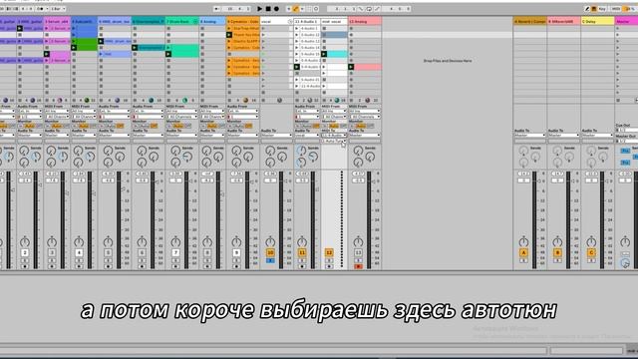638x359 pixels.
Task: Open MIDI To dropdown on midi vocal track
Action: tap(334, 136)
